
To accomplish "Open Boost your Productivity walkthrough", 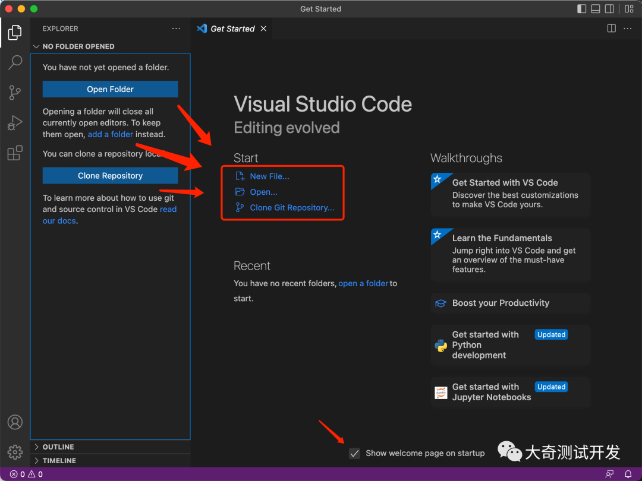I will point(510,303).
